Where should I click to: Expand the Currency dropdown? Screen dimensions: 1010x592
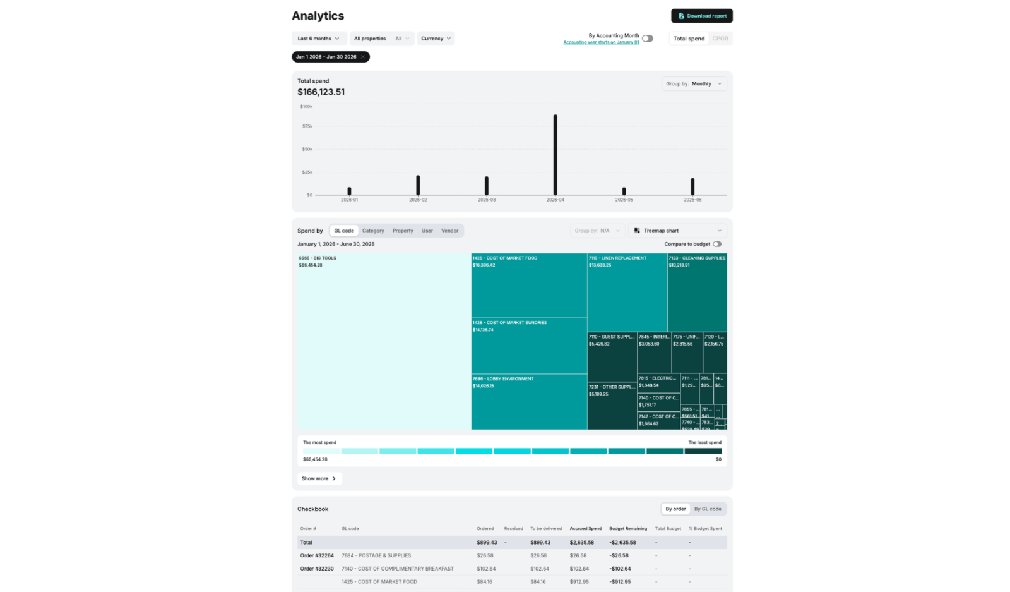436,39
